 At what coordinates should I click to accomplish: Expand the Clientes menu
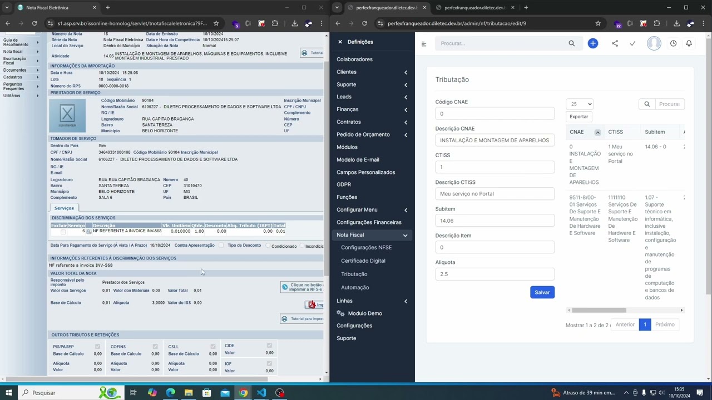click(x=372, y=72)
